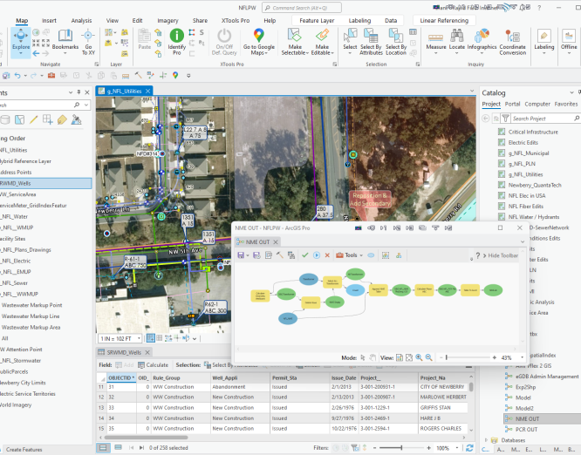Open the Contents pane options chevron
The width and height of the screenshot is (581, 455).
click(71, 92)
